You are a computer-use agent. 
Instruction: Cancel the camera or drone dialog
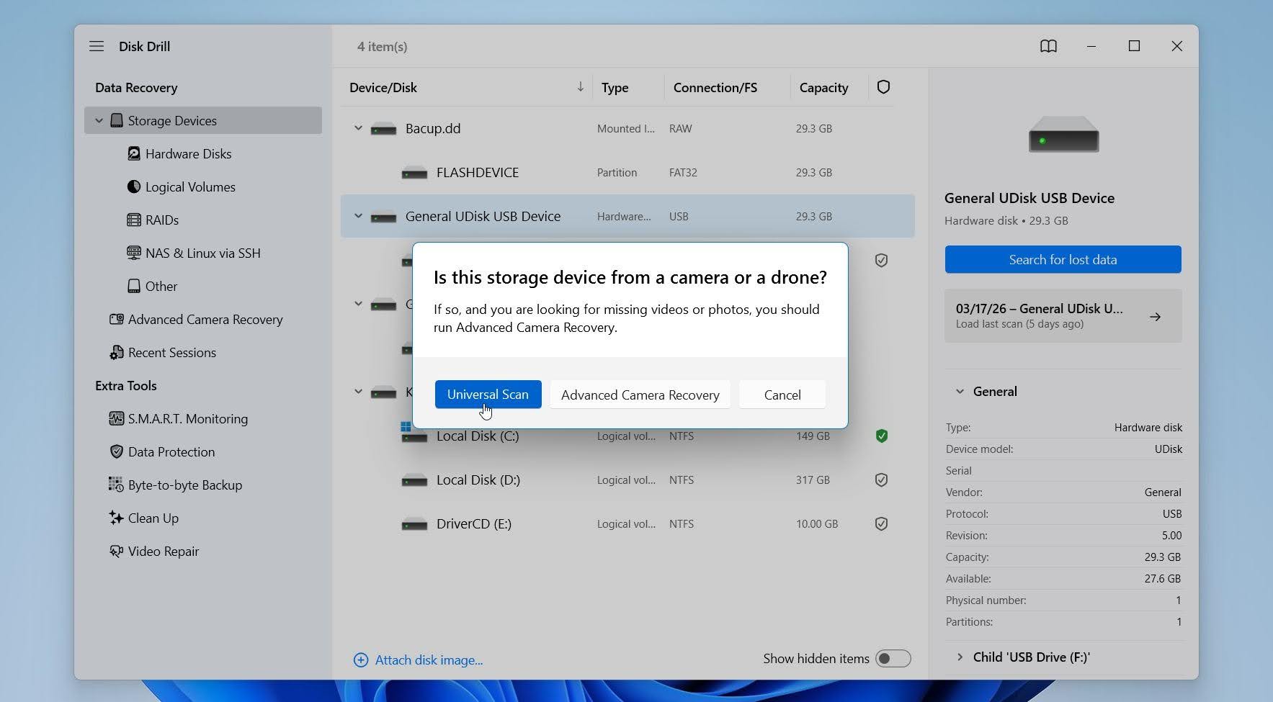tap(782, 395)
